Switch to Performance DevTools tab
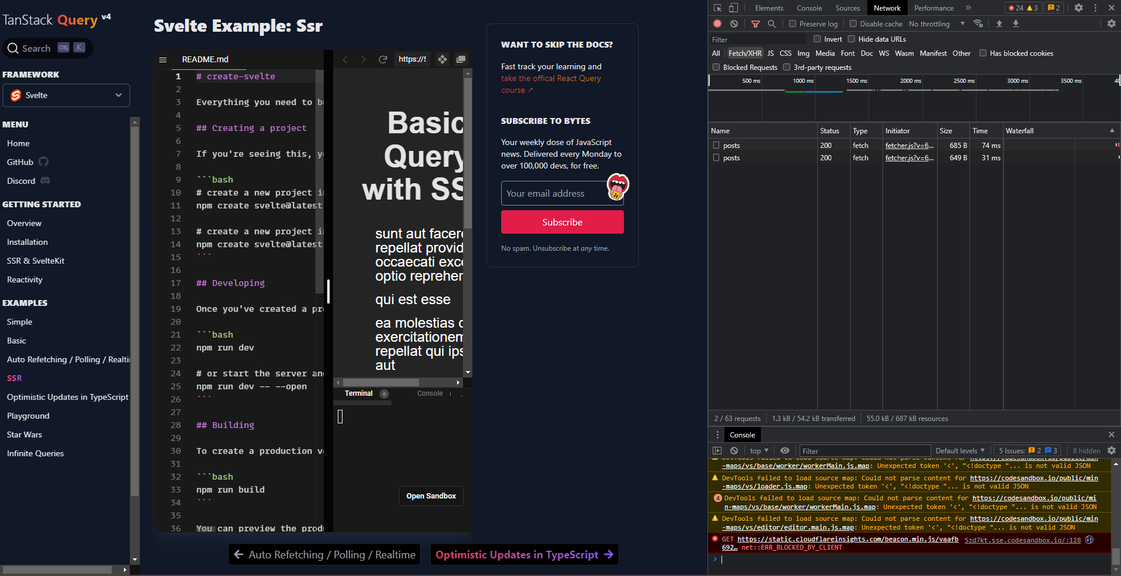This screenshot has height=576, width=1121. 934,8
